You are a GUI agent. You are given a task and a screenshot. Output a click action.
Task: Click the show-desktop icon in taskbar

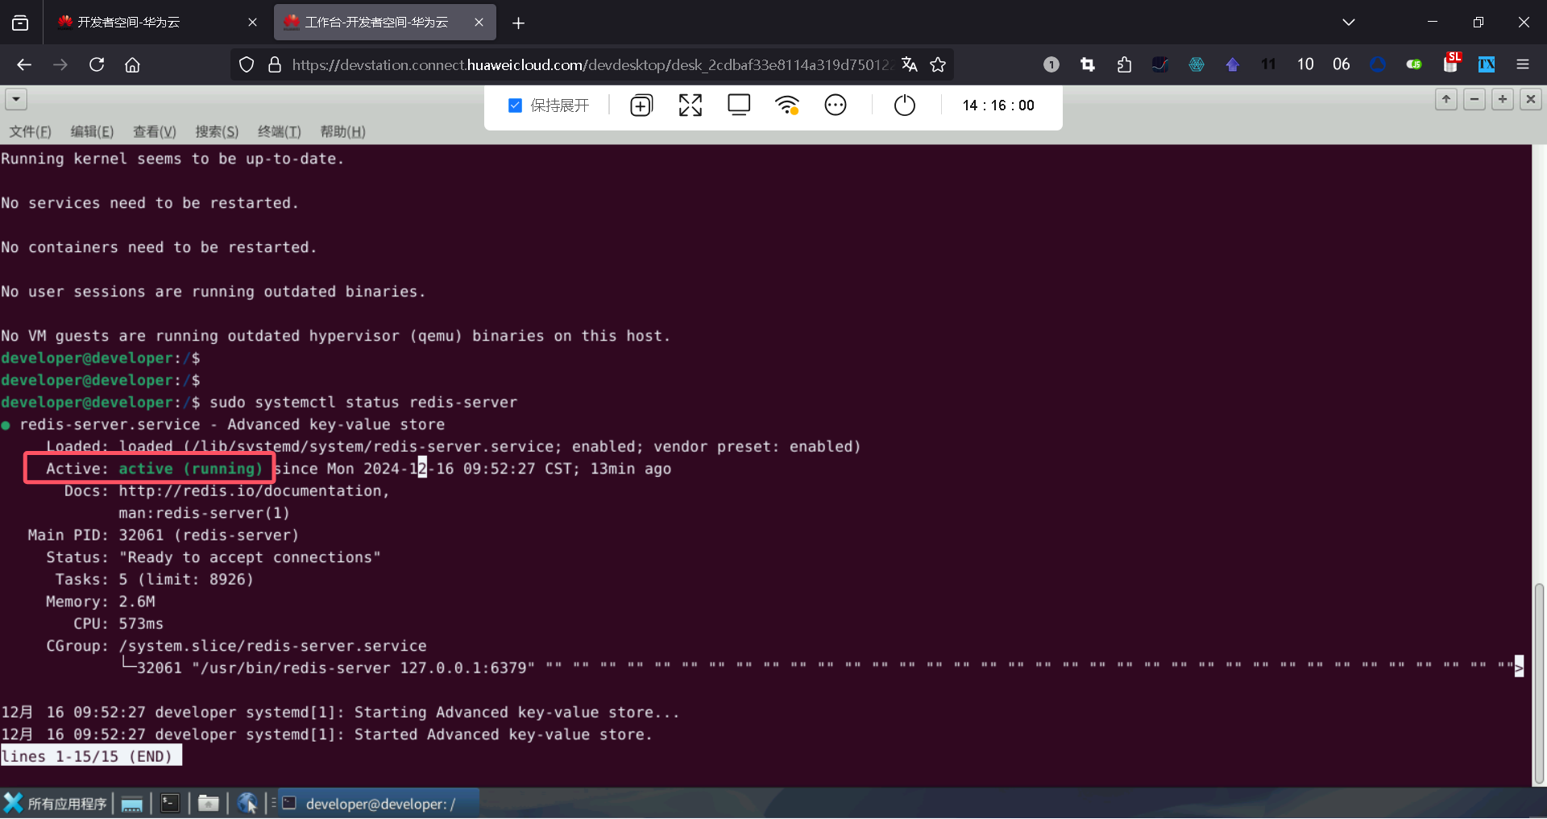pos(132,803)
